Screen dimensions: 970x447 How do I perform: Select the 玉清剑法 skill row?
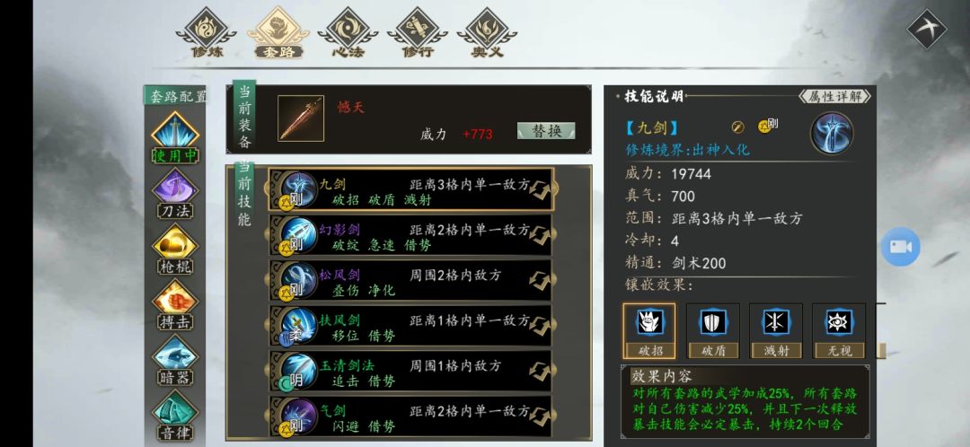(x=410, y=371)
